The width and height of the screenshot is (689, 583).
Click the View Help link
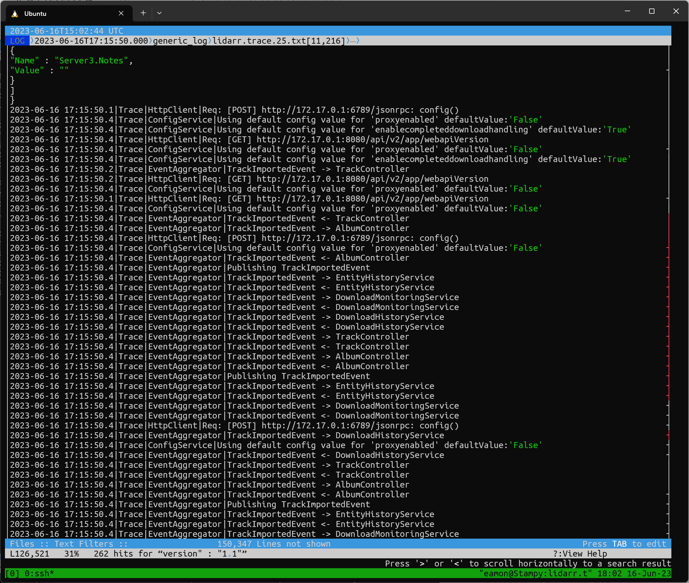pos(580,553)
